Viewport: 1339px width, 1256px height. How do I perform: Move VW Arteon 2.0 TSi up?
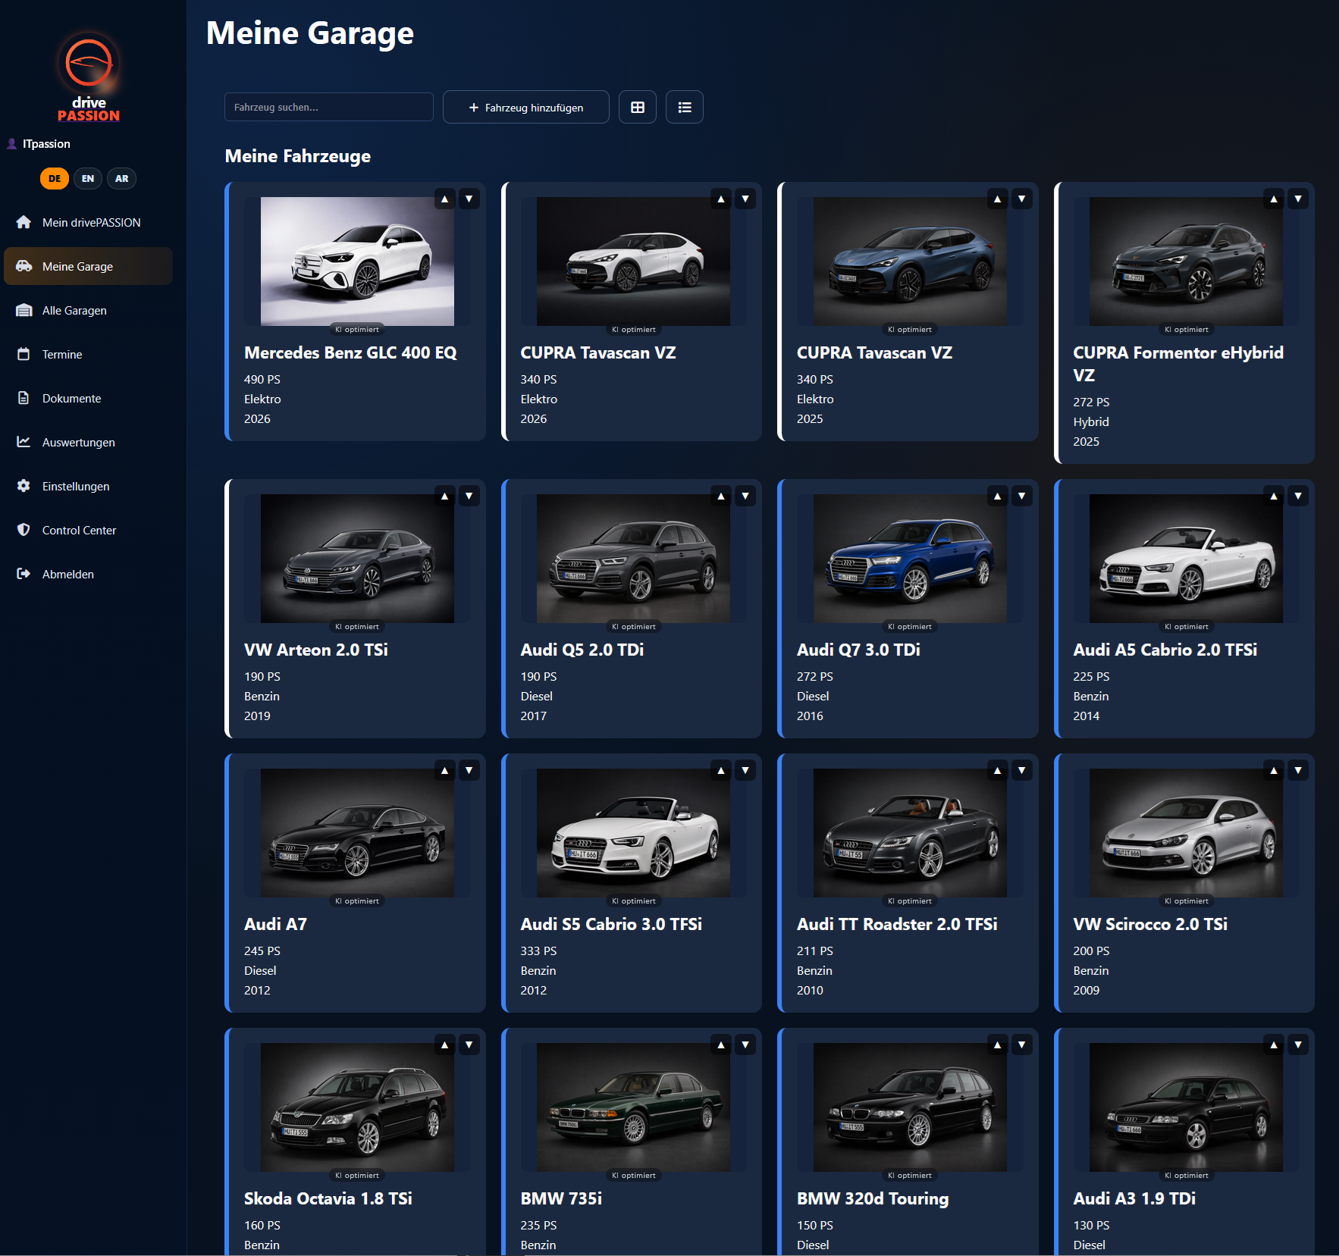[x=445, y=496]
